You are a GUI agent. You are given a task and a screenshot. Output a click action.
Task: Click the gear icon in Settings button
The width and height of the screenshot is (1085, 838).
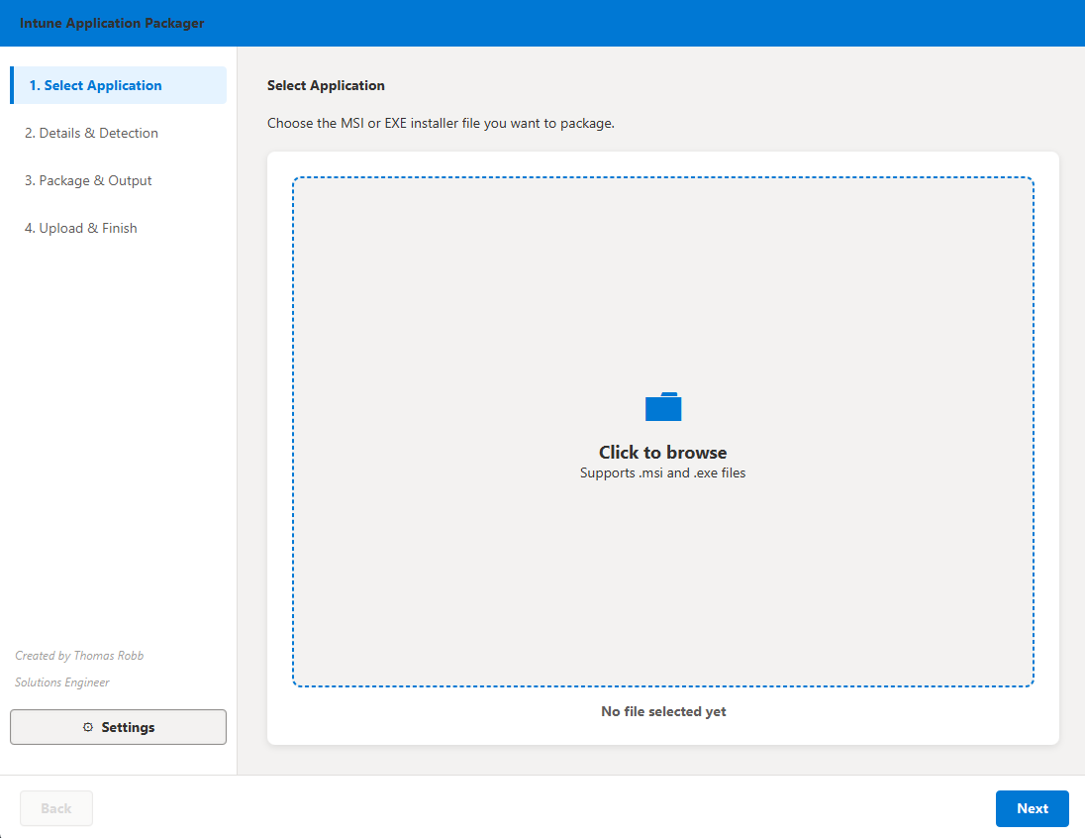coord(88,727)
